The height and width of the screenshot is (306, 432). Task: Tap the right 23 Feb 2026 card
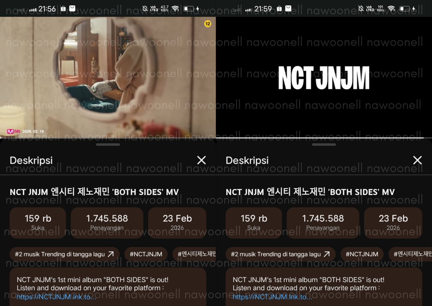click(393, 223)
